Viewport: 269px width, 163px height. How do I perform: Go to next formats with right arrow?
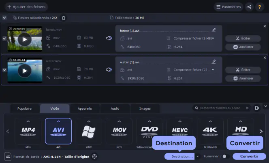[x=261, y=131]
